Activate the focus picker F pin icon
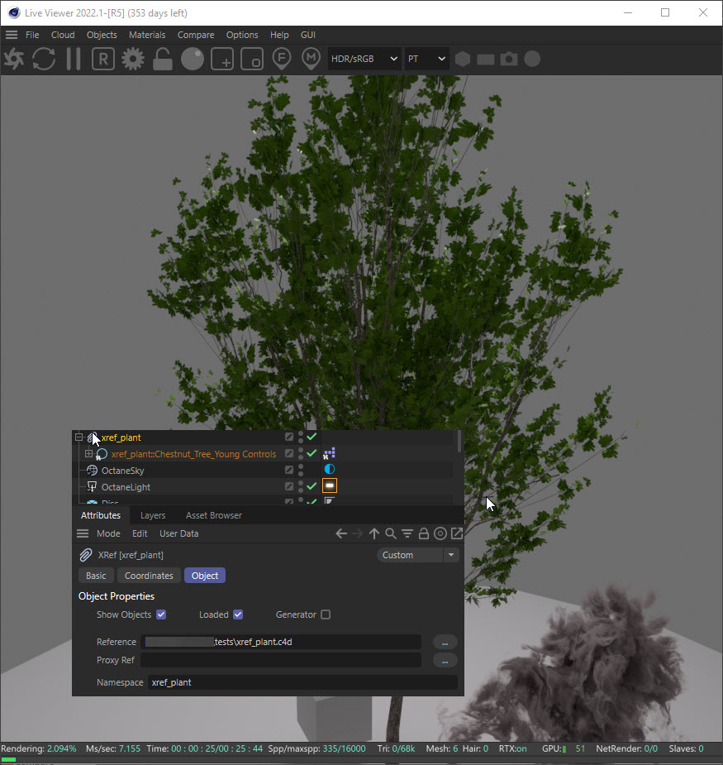 [x=282, y=59]
